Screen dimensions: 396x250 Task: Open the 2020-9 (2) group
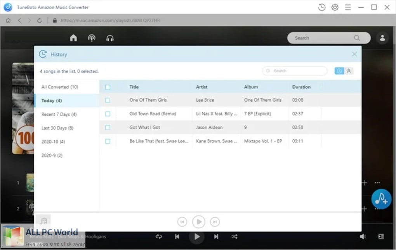tap(67, 155)
